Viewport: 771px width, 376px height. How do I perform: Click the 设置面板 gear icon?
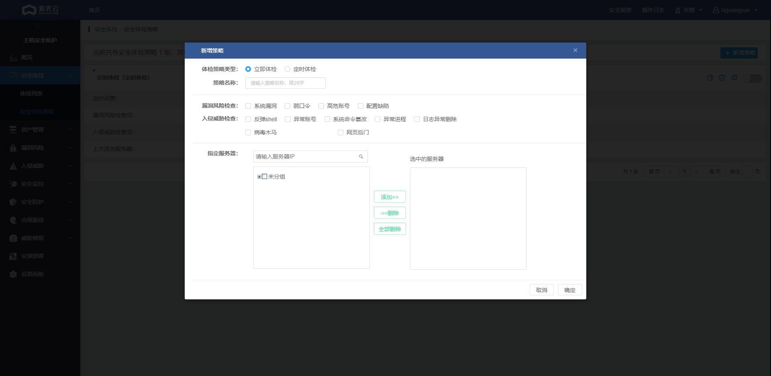[x=13, y=274]
